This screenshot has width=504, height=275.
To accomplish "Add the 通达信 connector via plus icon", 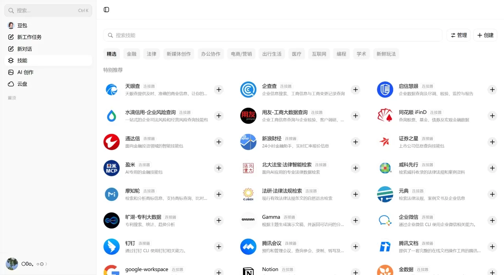I will [219, 142].
